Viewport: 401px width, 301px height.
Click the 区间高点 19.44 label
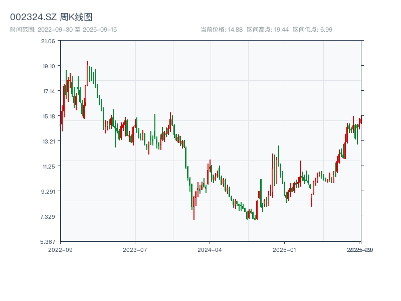[268, 30]
